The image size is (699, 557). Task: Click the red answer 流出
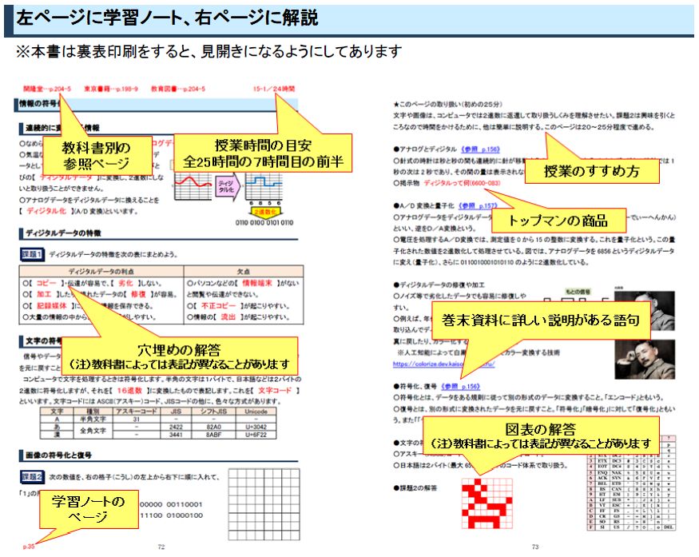coord(228,316)
